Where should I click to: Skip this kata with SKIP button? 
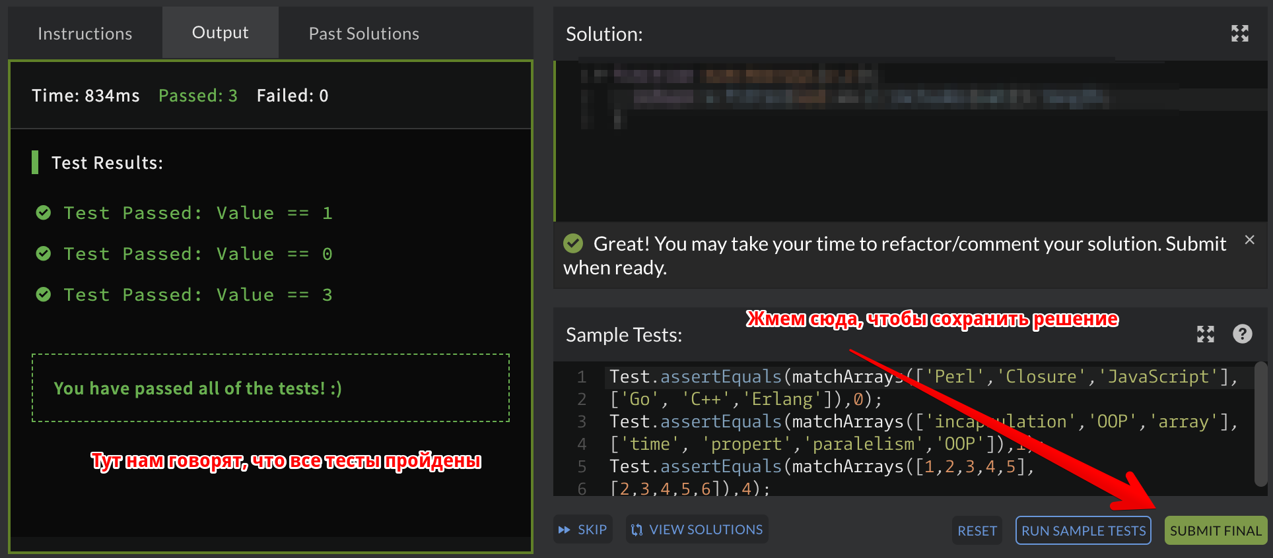point(583,530)
